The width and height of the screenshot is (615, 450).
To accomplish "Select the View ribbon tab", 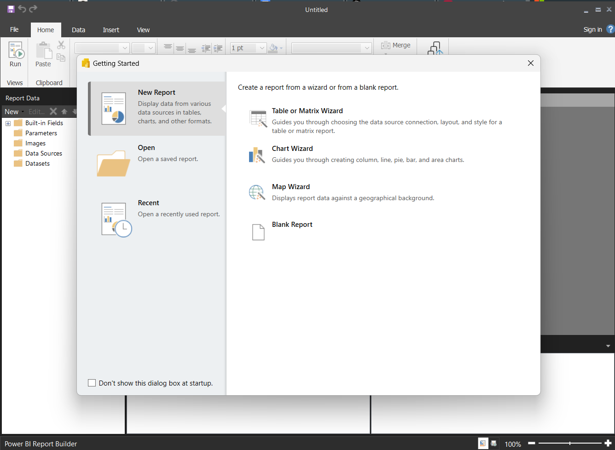I will pyautogui.click(x=143, y=30).
